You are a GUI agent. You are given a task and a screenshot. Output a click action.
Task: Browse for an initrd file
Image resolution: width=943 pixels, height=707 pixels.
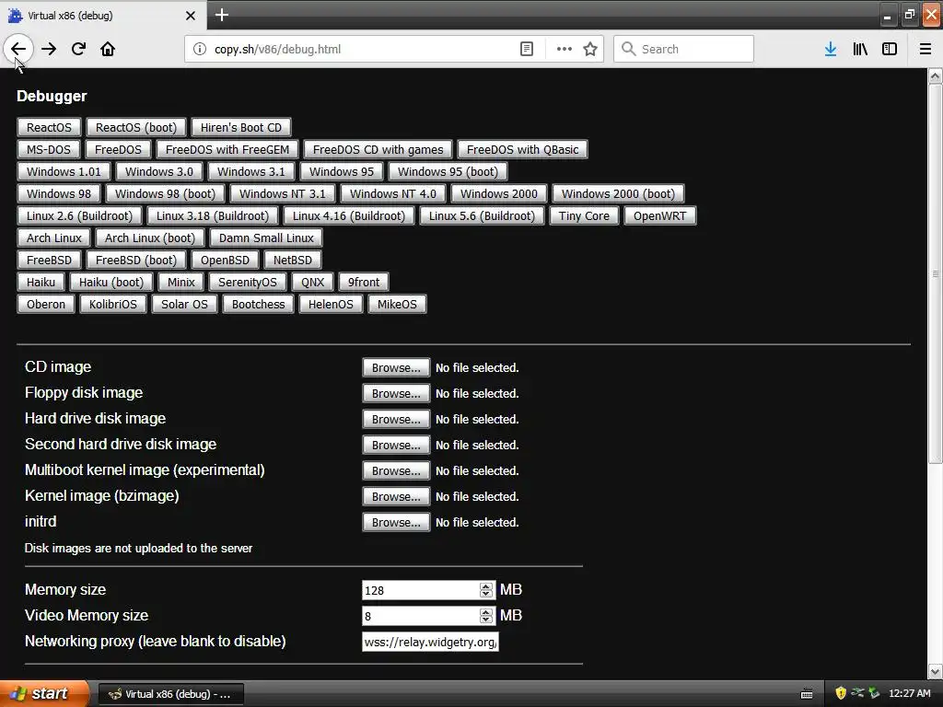[396, 523]
